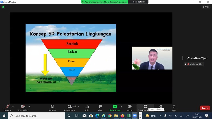Click the 'You are viewing Tzu Chi Indonesia 1's screen' banner
Viewport: 212px width, 119px height.
click(x=105, y=2)
